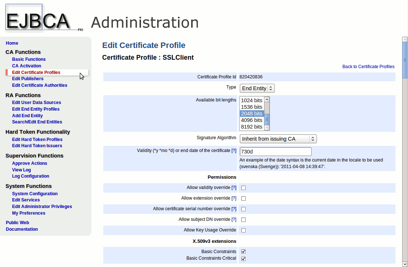Click the EJBCA logo image
Image resolution: width=408 pixels, height=267 pixels.
click(44, 18)
